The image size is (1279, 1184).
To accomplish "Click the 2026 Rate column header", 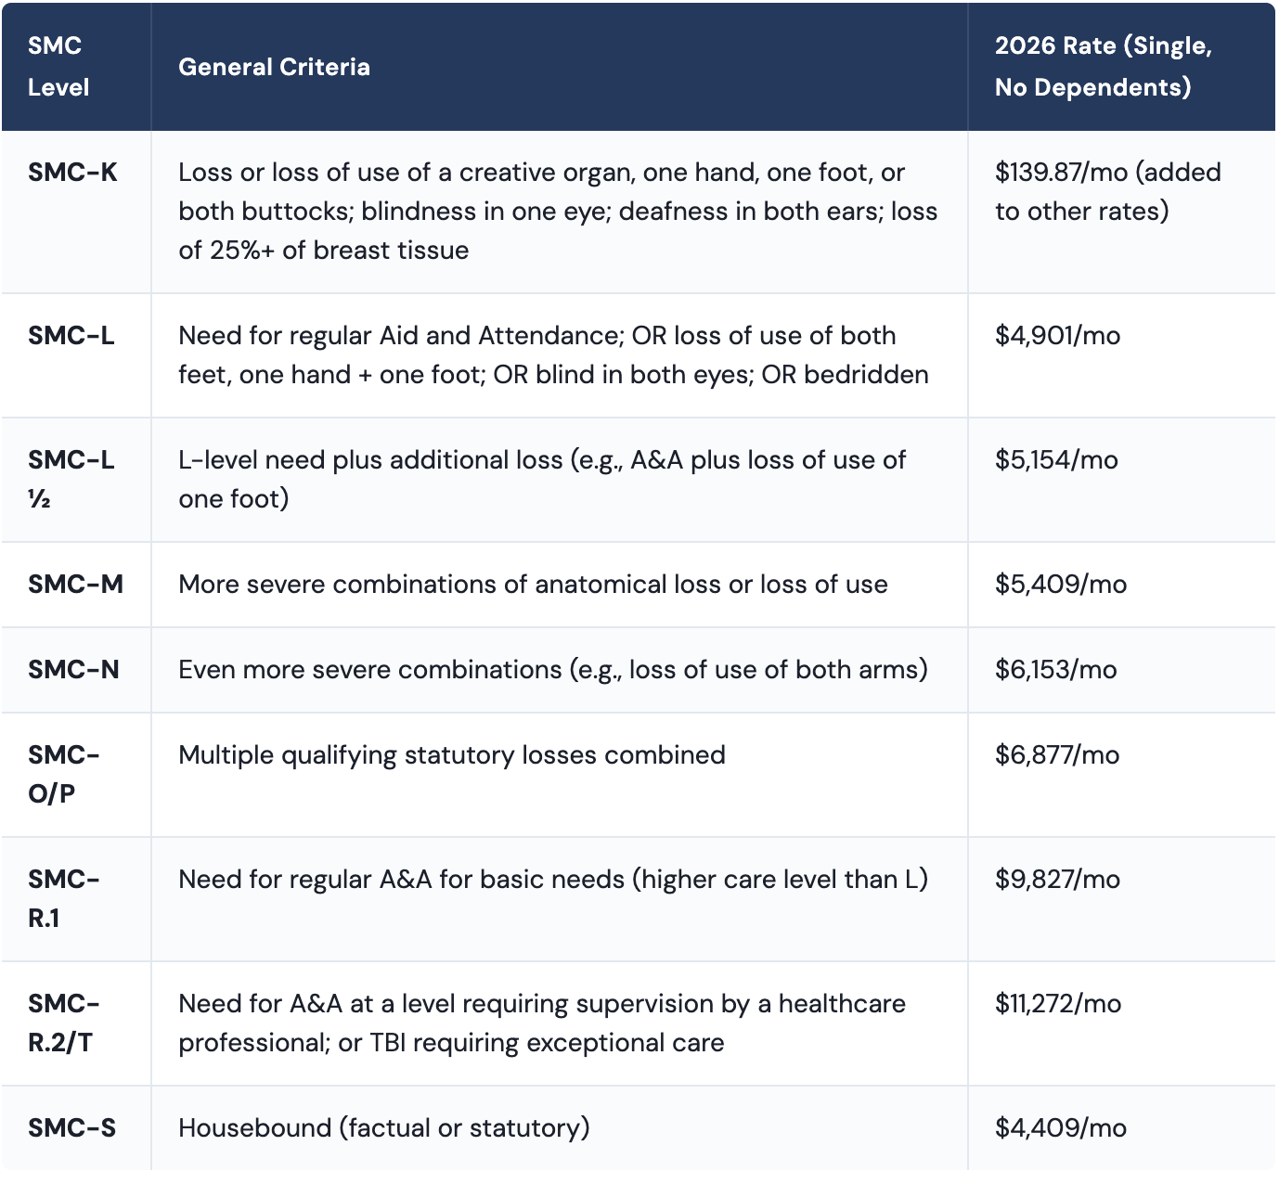I will pyautogui.click(x=1103, y=67).
